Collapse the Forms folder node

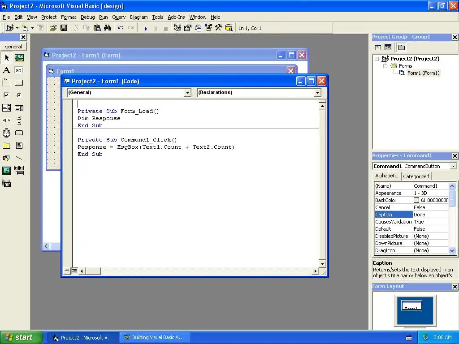pyautogui.click(x=385, y=66)
